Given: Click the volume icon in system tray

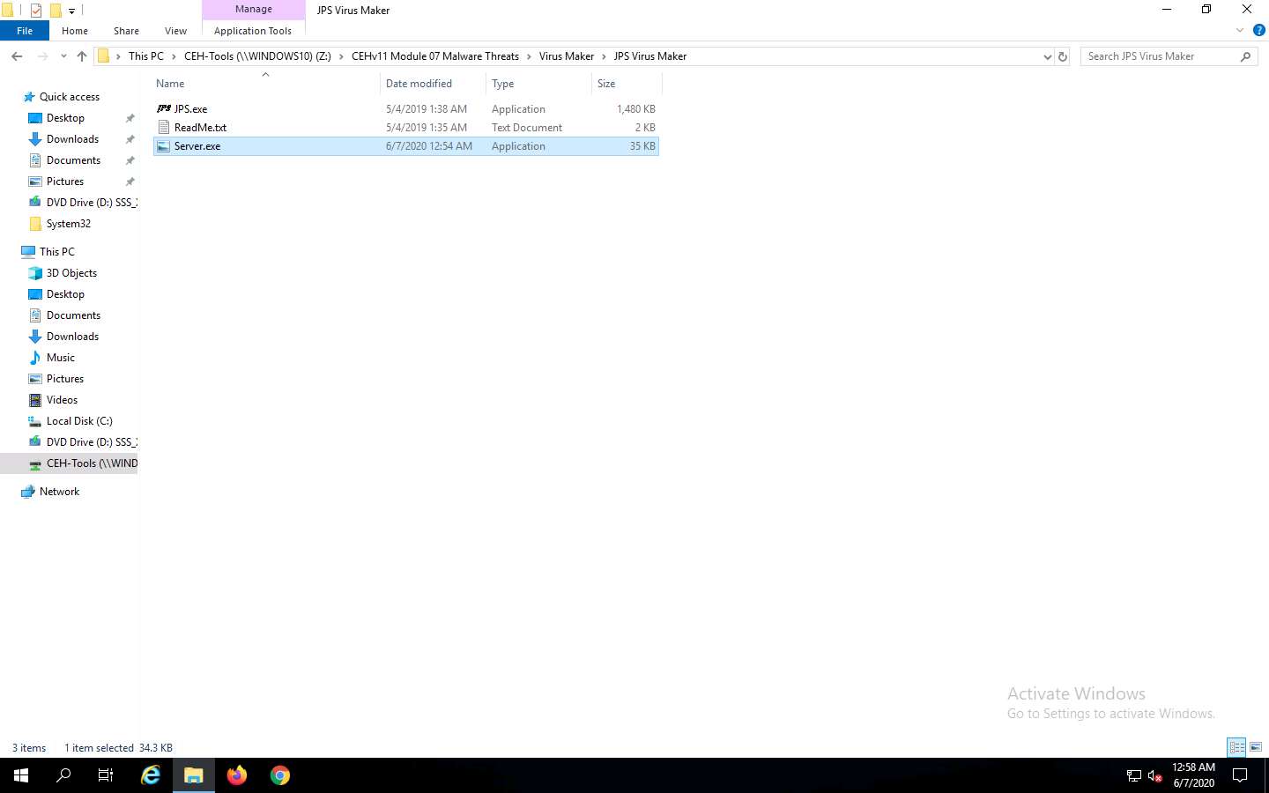Looking at the screenshot, I should click(1154, 776).
